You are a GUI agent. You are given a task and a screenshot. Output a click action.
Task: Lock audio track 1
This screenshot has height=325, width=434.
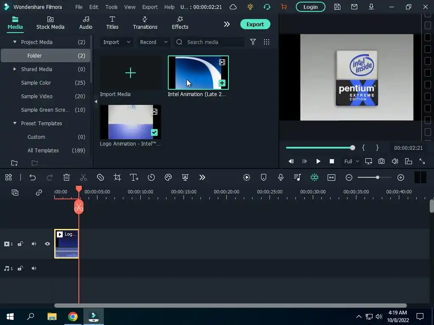pyautogui.click(x=20, y=268)
